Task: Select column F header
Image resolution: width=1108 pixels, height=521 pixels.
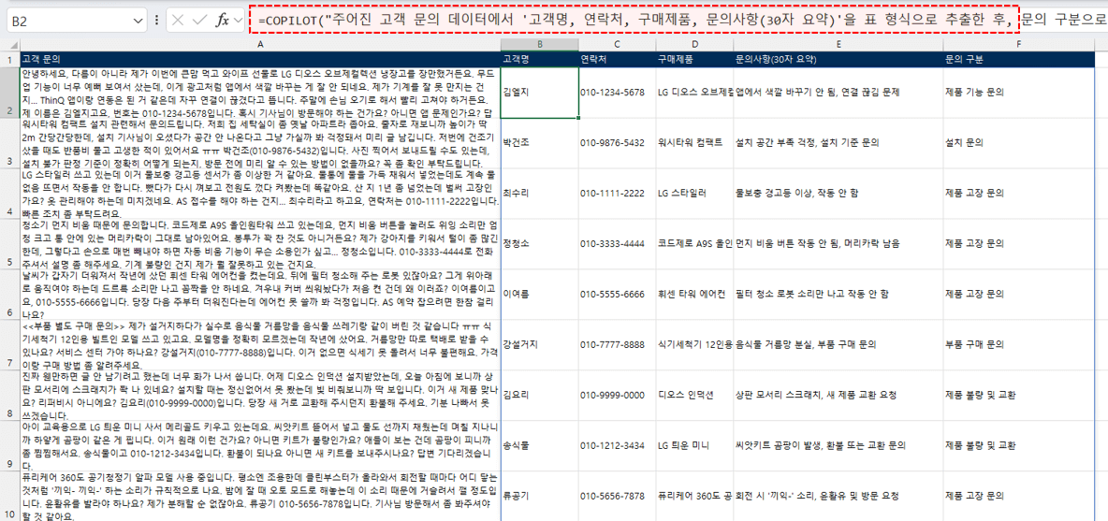Action: (1018, 44)
